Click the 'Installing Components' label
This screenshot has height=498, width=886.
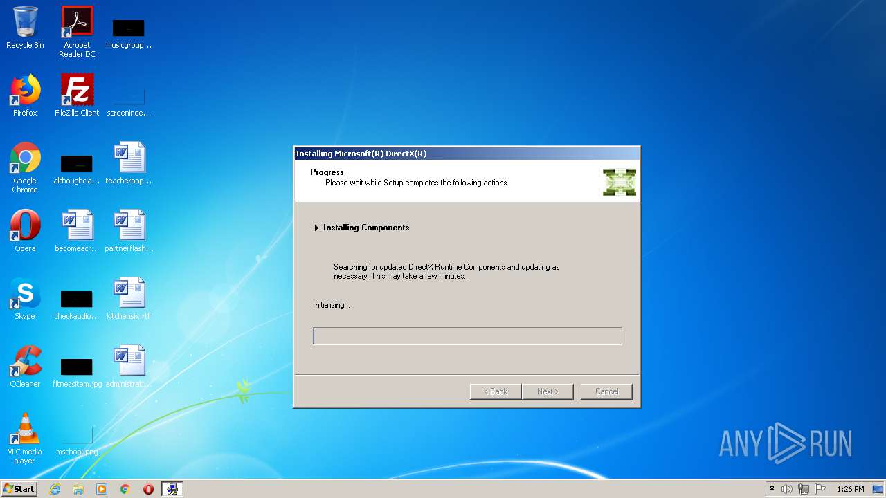click(x=366, y=228)
